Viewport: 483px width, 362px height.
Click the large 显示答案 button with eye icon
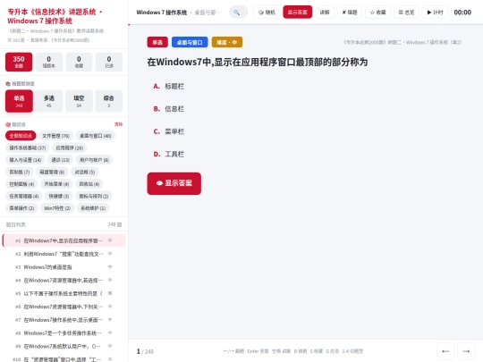[174, 183]
